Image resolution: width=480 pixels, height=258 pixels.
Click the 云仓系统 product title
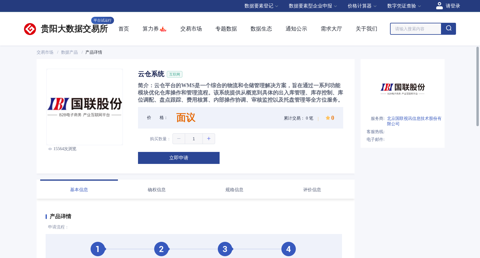[x=151, y=74]
